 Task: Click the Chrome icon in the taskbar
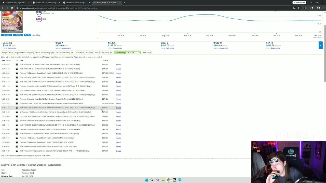click(x=169, y=180)
